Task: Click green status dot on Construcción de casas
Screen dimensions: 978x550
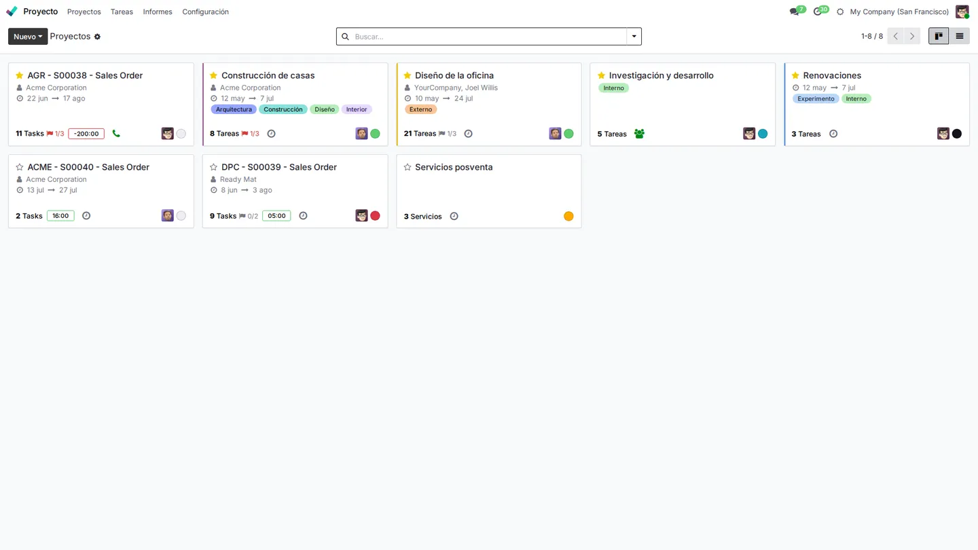Action: (x=375, y=134)
